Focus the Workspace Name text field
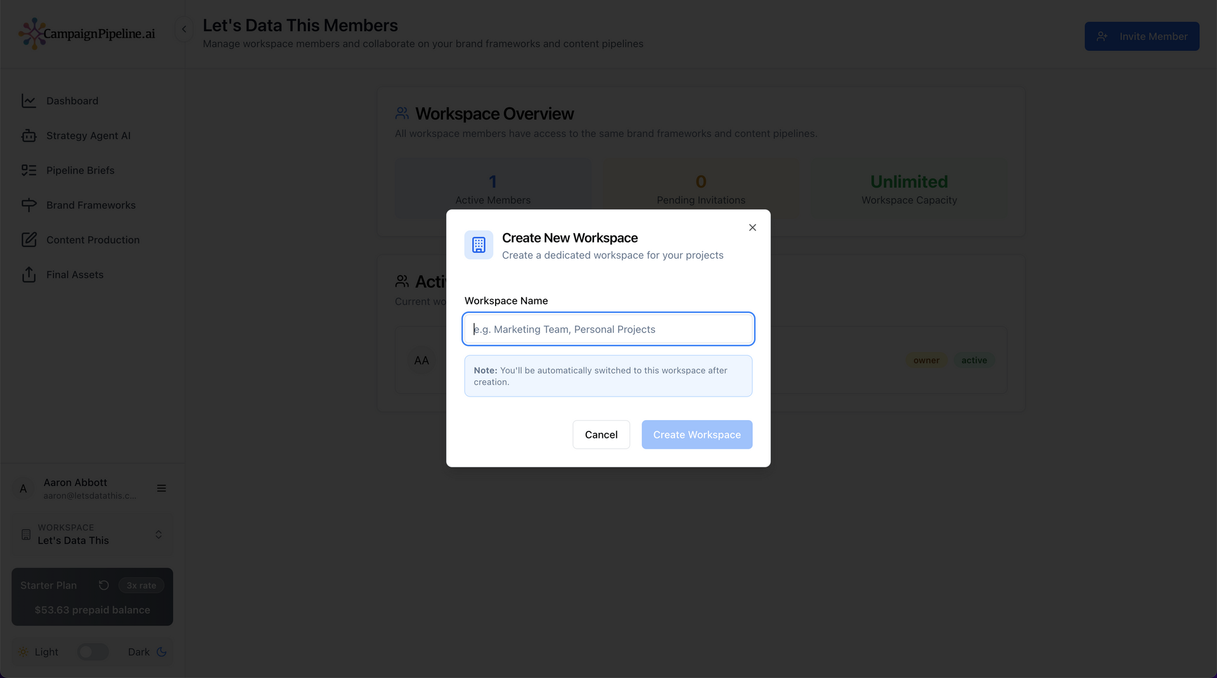 point(608,329)
